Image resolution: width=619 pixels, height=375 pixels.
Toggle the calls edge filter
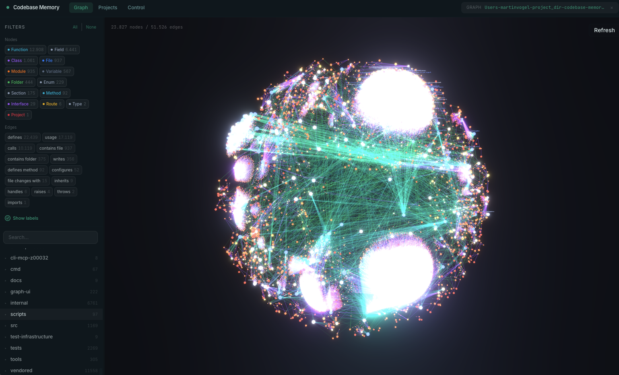click(19, 148)
